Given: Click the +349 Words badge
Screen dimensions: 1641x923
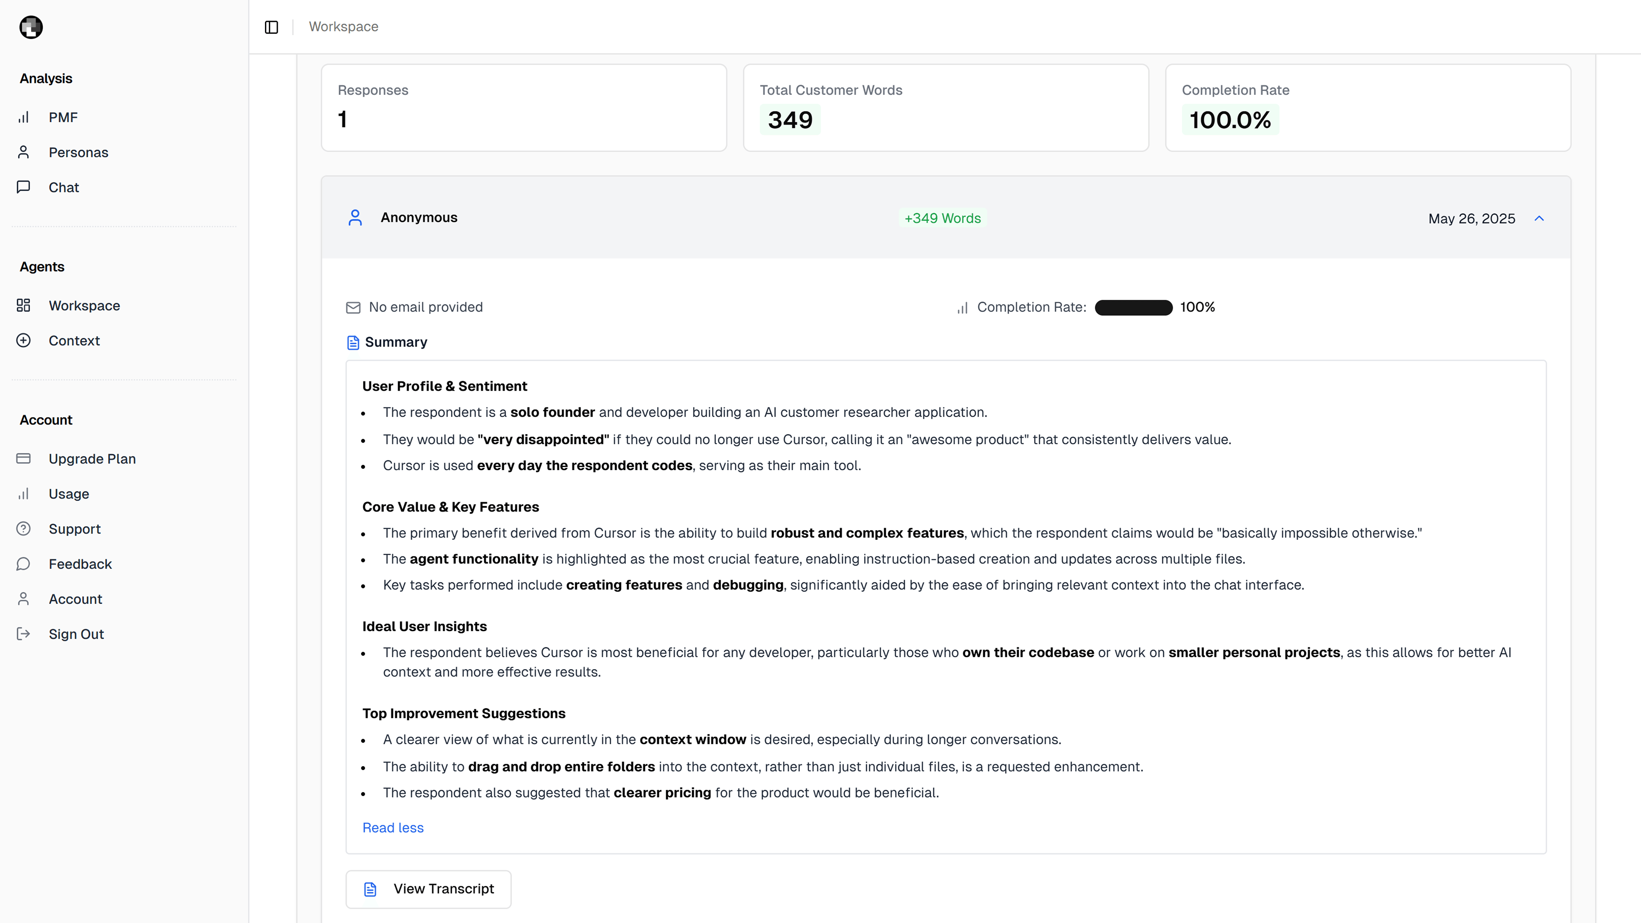Looking at the screenshot, I should (x=943, y=218).
